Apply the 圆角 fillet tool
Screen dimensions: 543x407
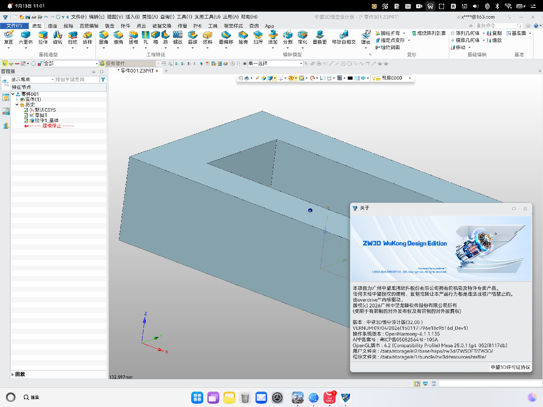point(104,37)
